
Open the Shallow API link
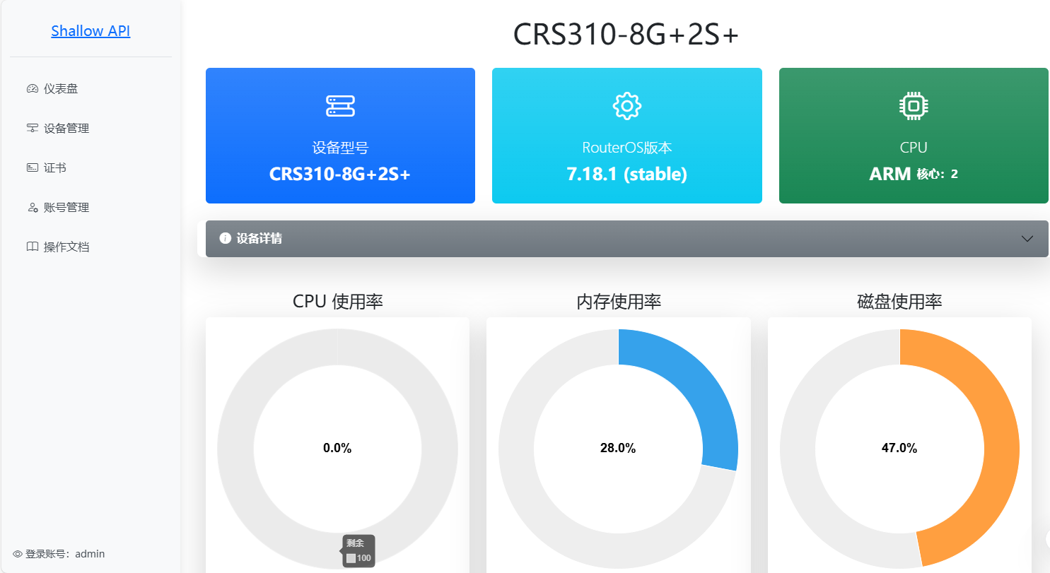pos(91,31)
